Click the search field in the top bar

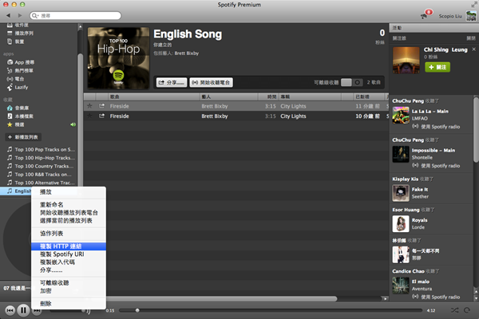coord(76,16)
